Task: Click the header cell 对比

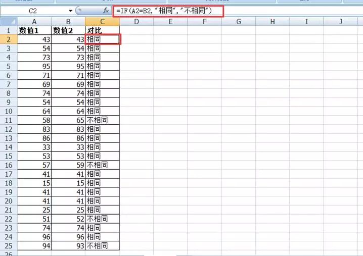Action: coord(102,30)
